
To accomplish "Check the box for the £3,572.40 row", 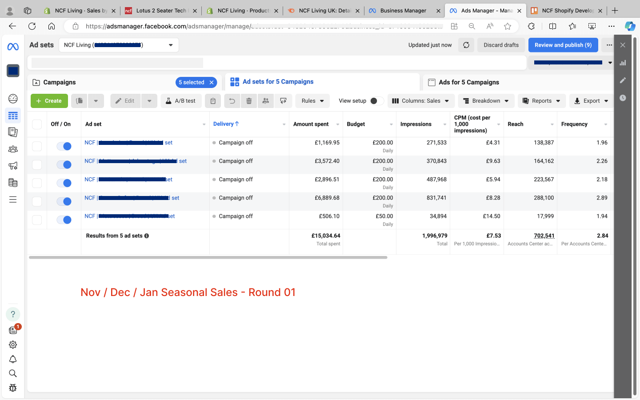I will (37, 165).
